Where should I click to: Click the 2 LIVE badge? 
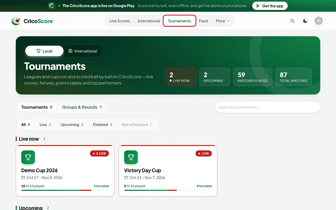pos(99,153)
